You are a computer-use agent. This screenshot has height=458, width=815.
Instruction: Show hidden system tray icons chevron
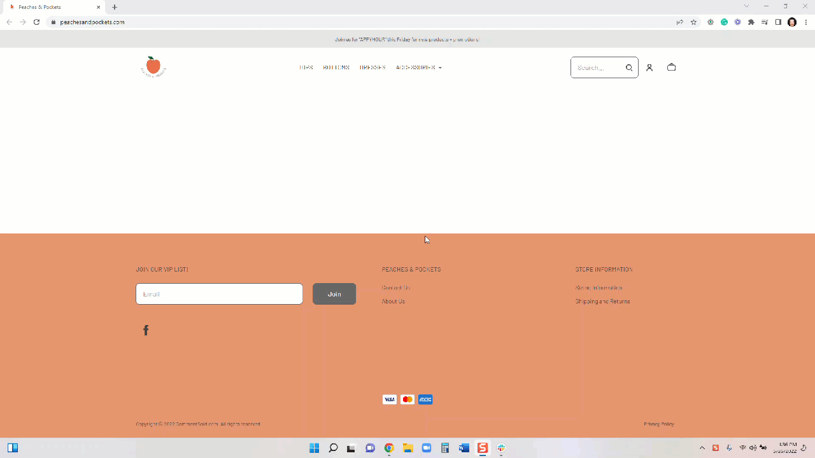[702, 448]
